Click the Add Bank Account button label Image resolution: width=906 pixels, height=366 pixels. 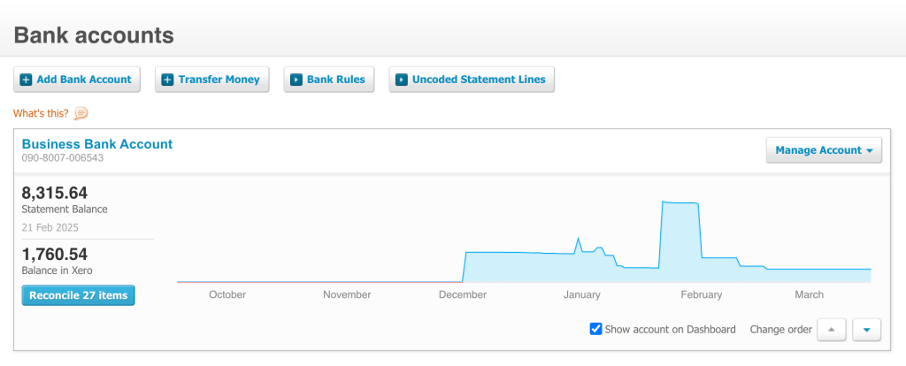(x=84, y=80)
